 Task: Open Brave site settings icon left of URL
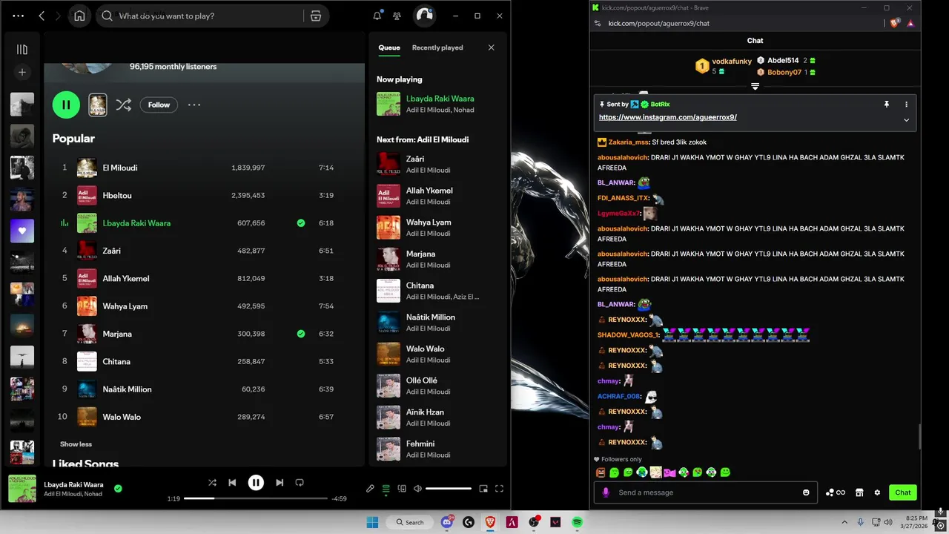(598, 23)
